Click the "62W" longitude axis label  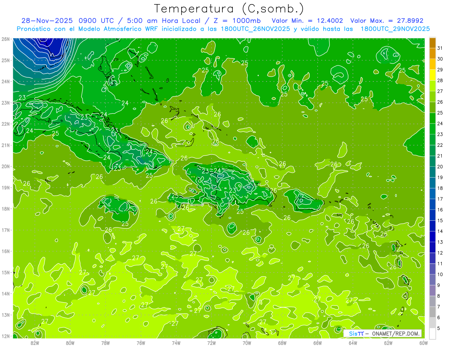tap(388, 343)
